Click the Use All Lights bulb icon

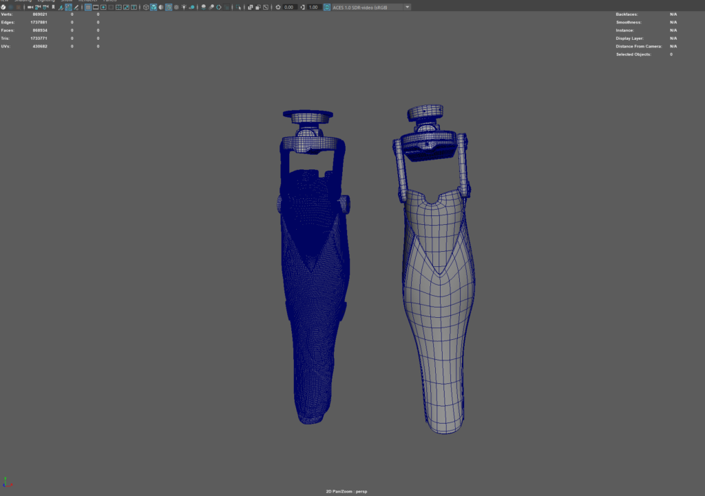(x=185, y=7)
